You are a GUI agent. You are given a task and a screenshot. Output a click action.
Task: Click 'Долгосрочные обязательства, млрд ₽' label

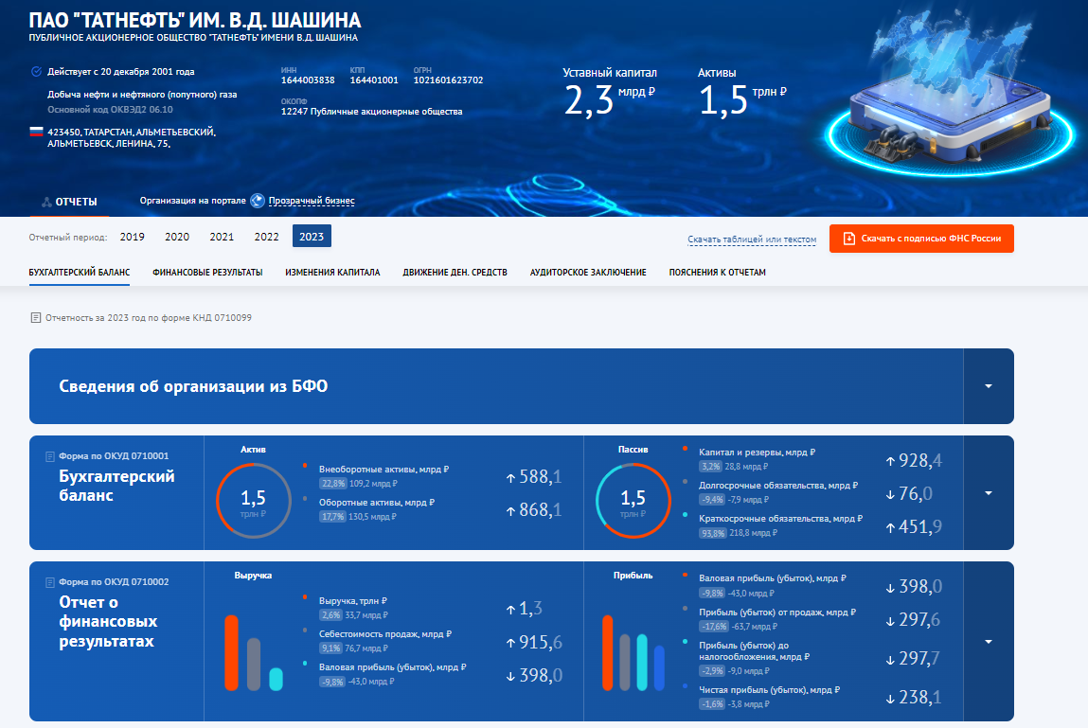(x=778, y=486)
